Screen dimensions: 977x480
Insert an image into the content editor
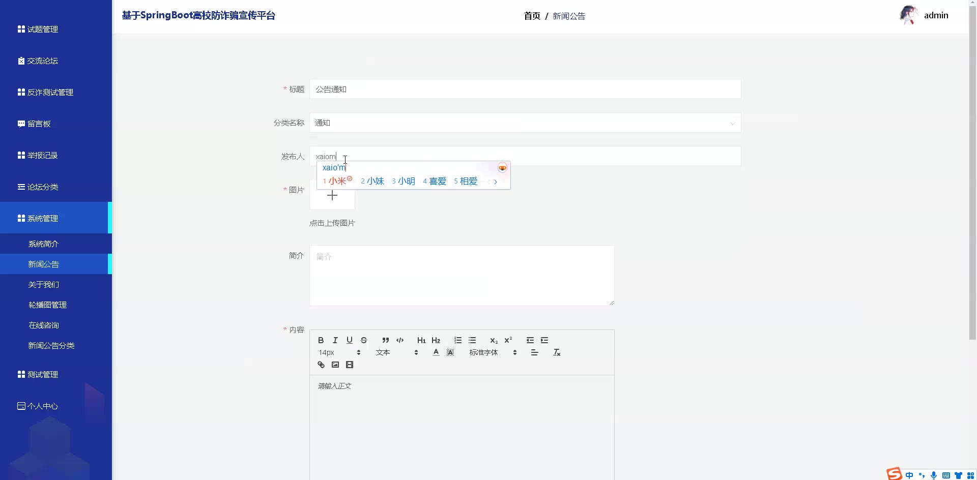335,365
